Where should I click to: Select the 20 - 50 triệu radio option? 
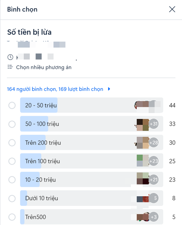(x=12, y=105)
